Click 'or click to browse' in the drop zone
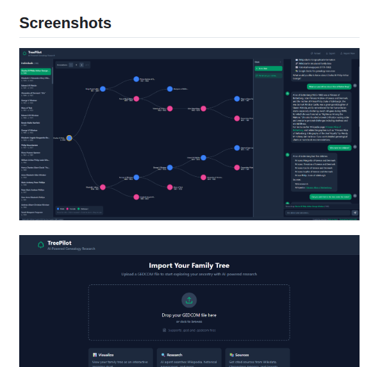 [x=189, y=322]
